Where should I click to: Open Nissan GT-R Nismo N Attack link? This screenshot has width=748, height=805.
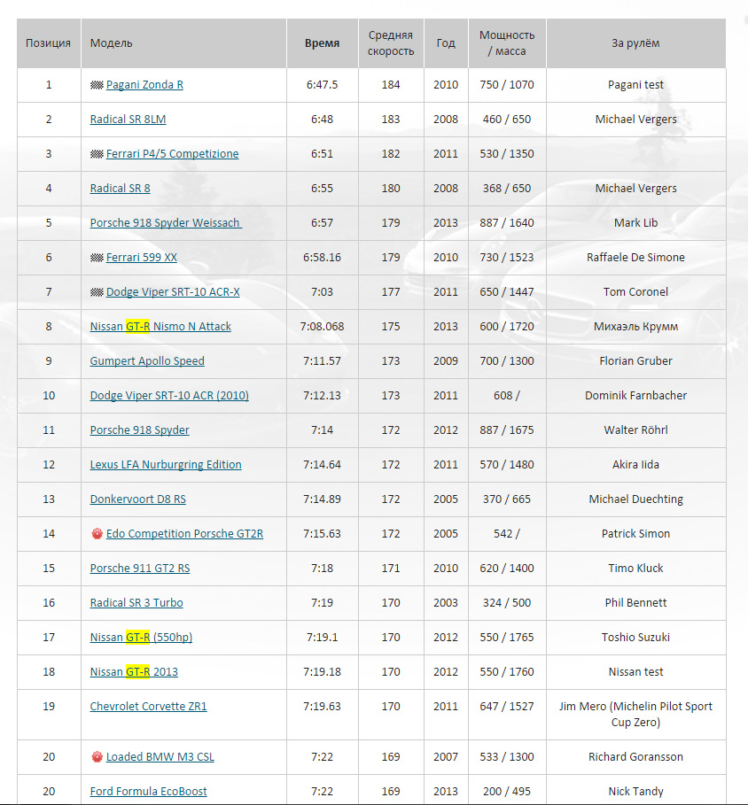point(160,327)
